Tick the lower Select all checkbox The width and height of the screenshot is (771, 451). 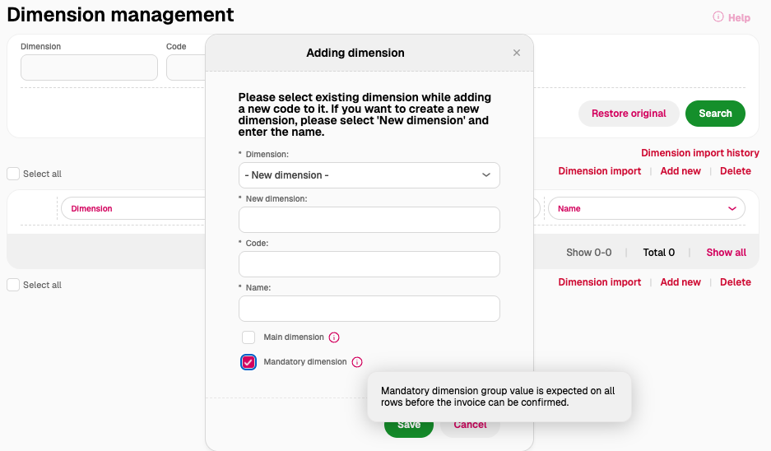tap(13, 285)
